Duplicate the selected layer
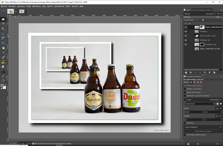Viewport: 223px width, 146px height. pos(205,72)
